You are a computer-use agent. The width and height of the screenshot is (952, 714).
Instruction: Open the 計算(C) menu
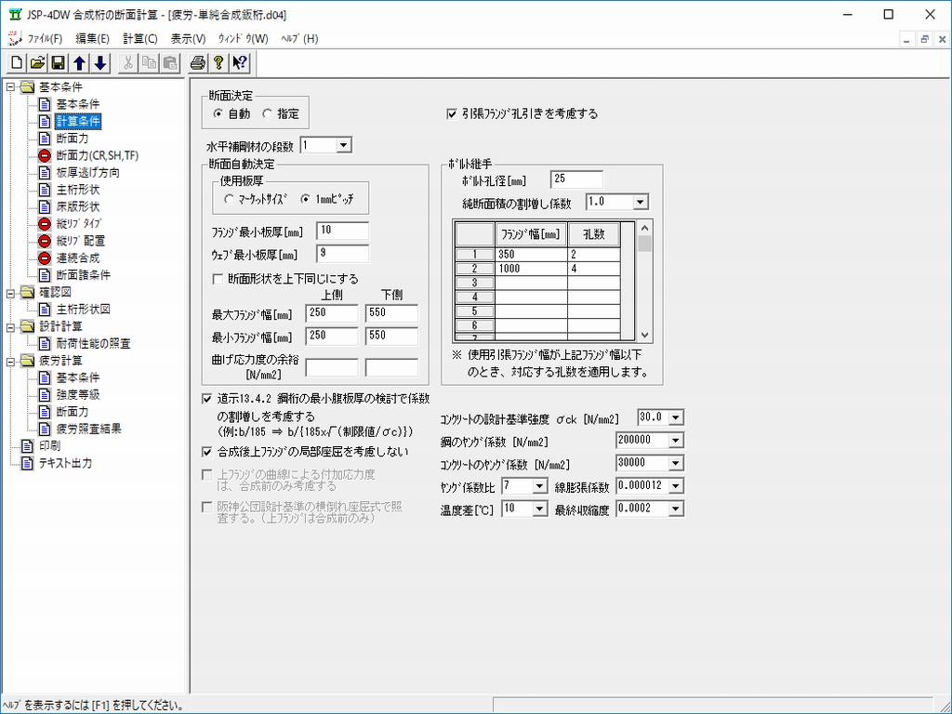tap(140, 38)
